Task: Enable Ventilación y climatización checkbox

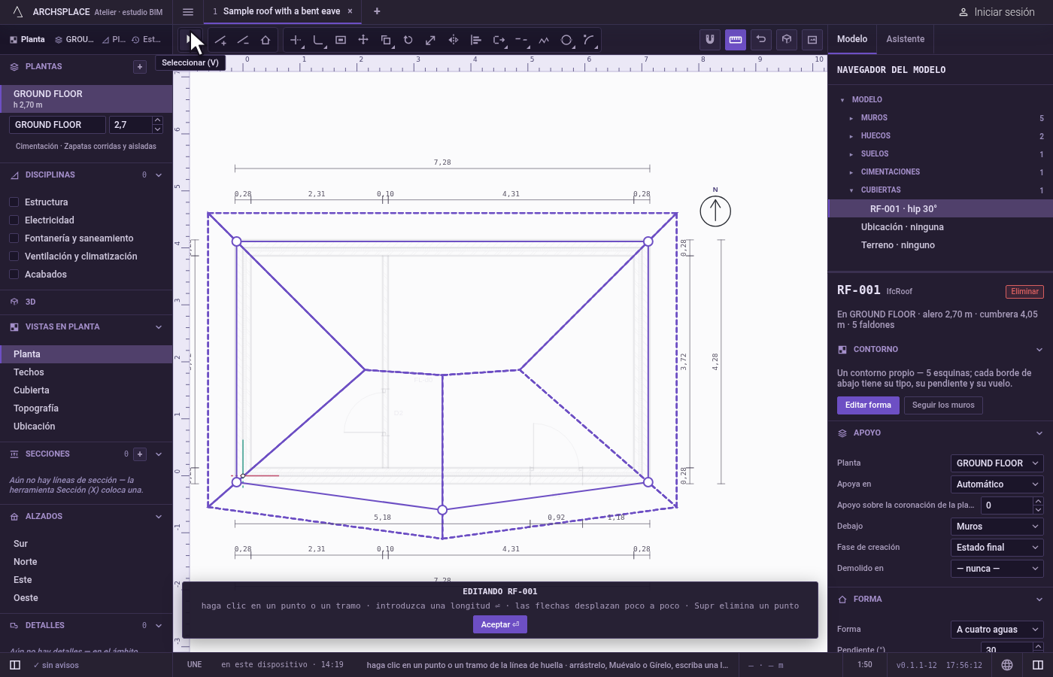Action: pyautogui.click(x=14, y=257)
